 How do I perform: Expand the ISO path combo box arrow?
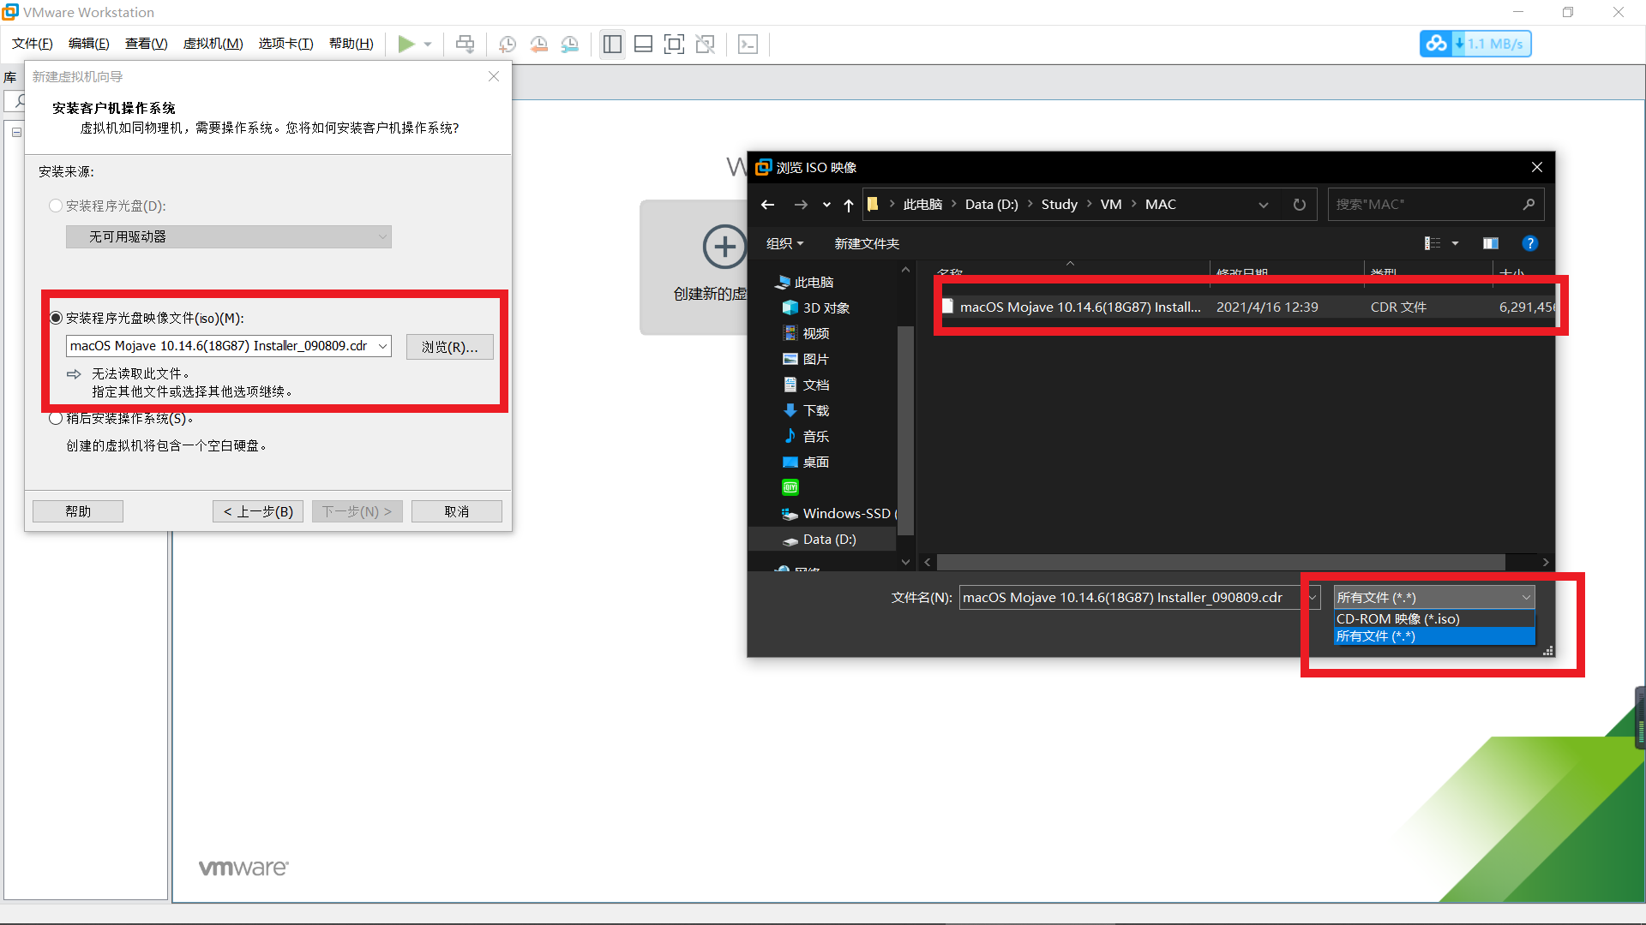(x=382, y=346)
